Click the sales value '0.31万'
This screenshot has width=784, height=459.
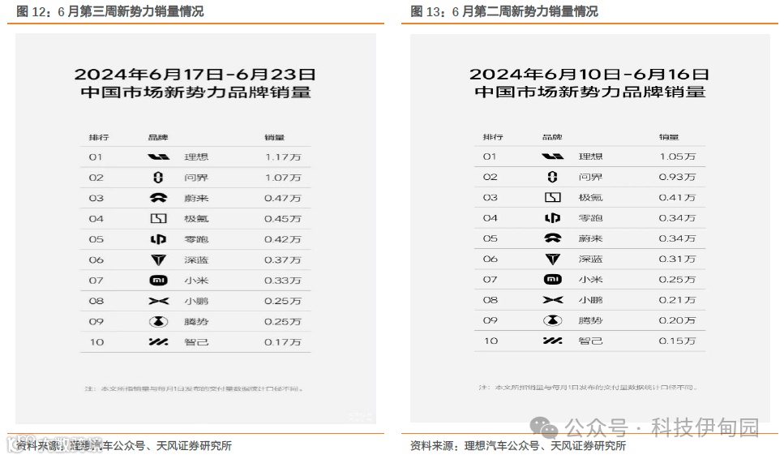(x=678, y=259)
